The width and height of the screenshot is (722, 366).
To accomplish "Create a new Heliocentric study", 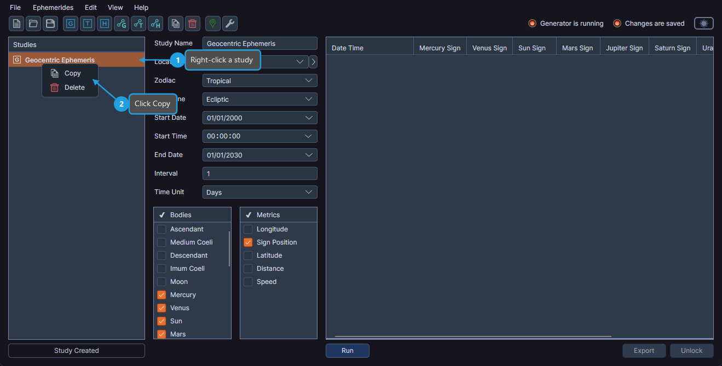I will pyautogui.click(x=104, y=24).
